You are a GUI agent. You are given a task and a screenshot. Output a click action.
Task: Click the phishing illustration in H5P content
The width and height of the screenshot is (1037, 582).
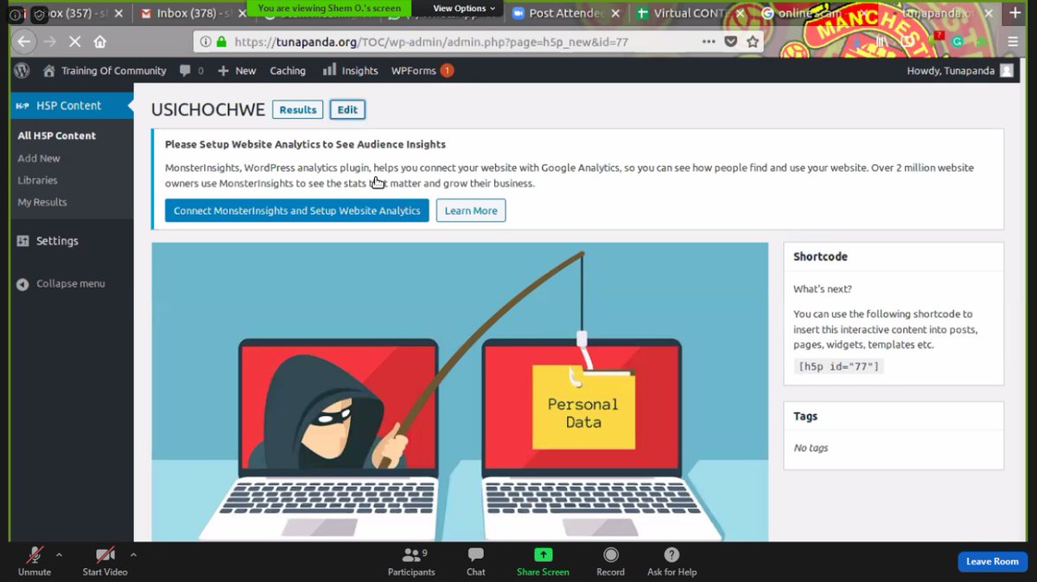click(460, 392)
